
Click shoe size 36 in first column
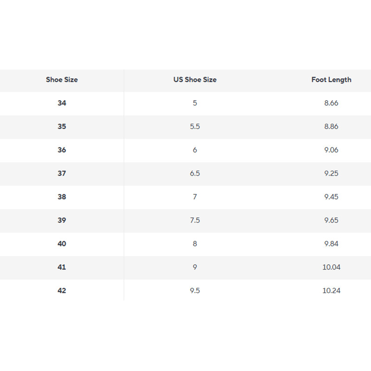pyautogui.click(x=62, y=150)
